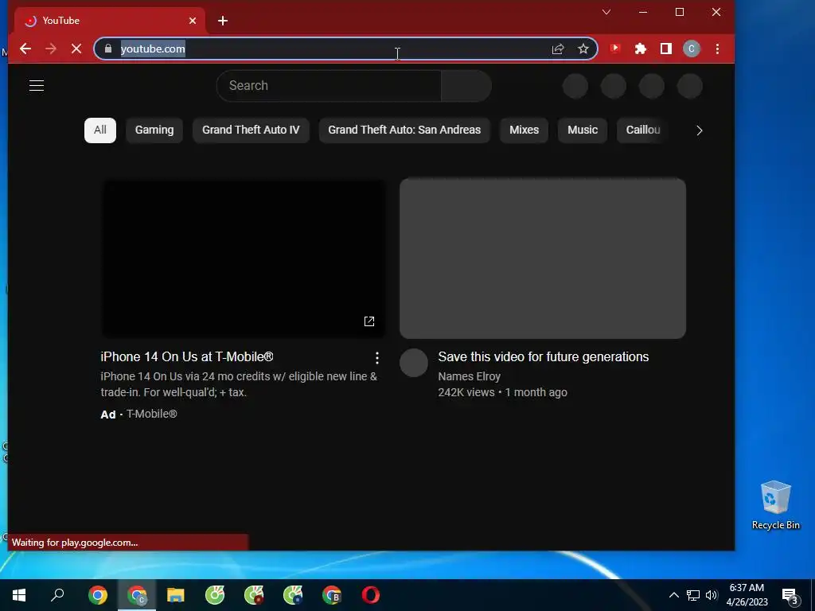815x611 pixels.
Task: Select the Mixes category chip
Action: (x=524, y=130)
